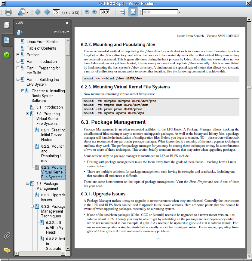Open the search options dropdown arrow
Screen dimensions: 252x261
pyautogui.click(x=179, y=12)
